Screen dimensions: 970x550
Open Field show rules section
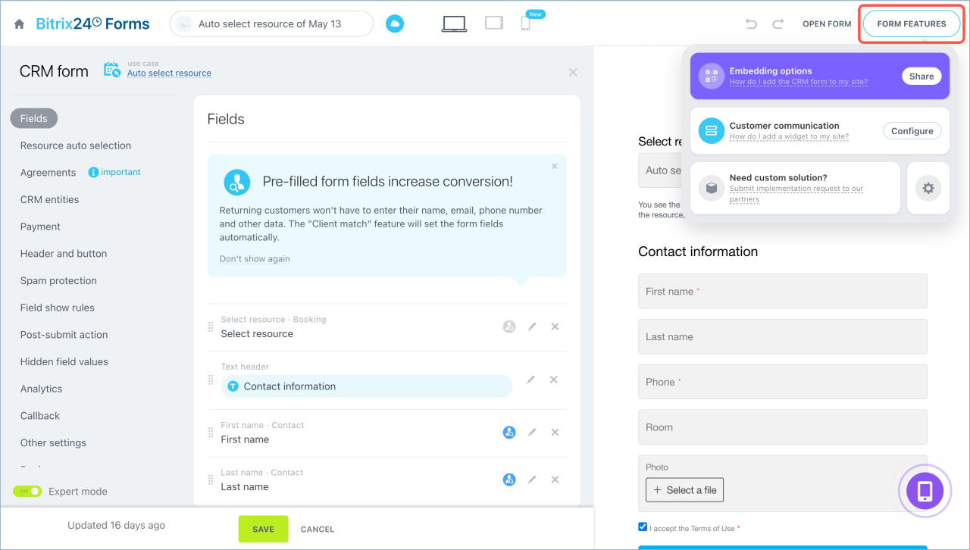pyautogui.click(x=58, y=308)
